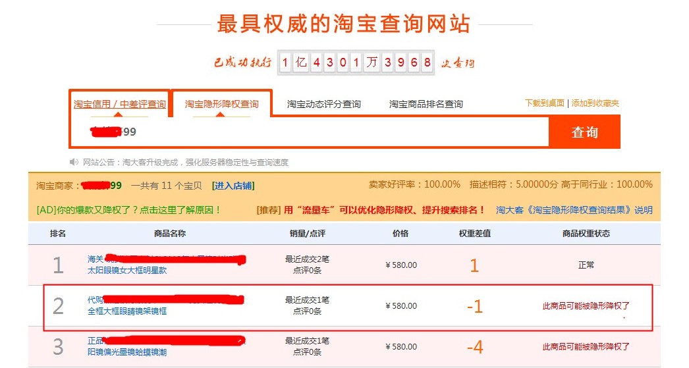Click the 正常 status in row 1
The height and width of the screenshot is (368, 689).
tap(586, 265)
